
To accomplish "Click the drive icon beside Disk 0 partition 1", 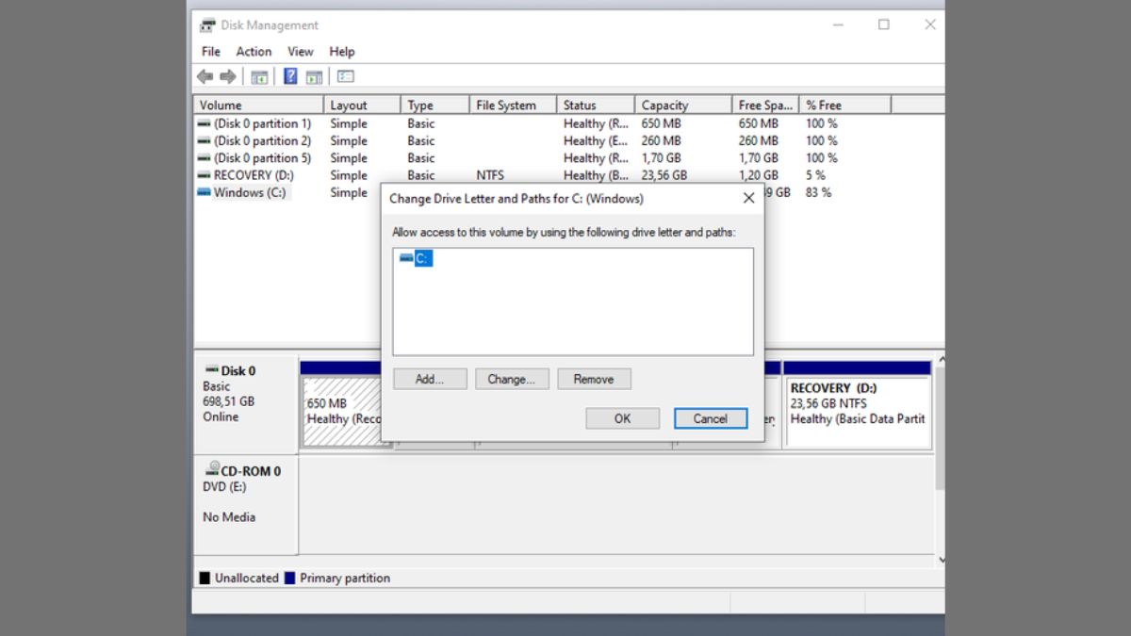I will pyautogui.click(x=205, y=123).
